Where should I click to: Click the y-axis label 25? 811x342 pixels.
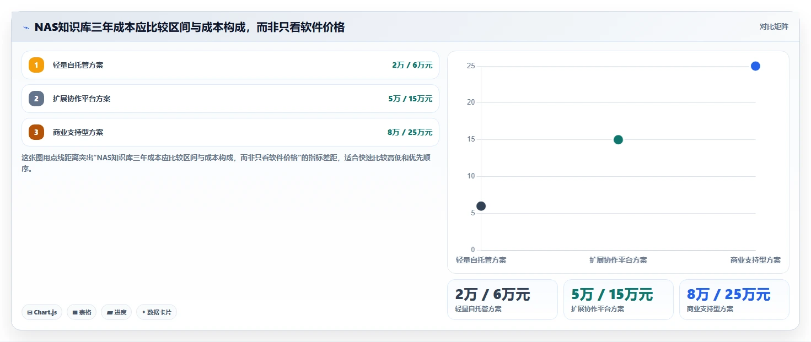coord(470,66)
